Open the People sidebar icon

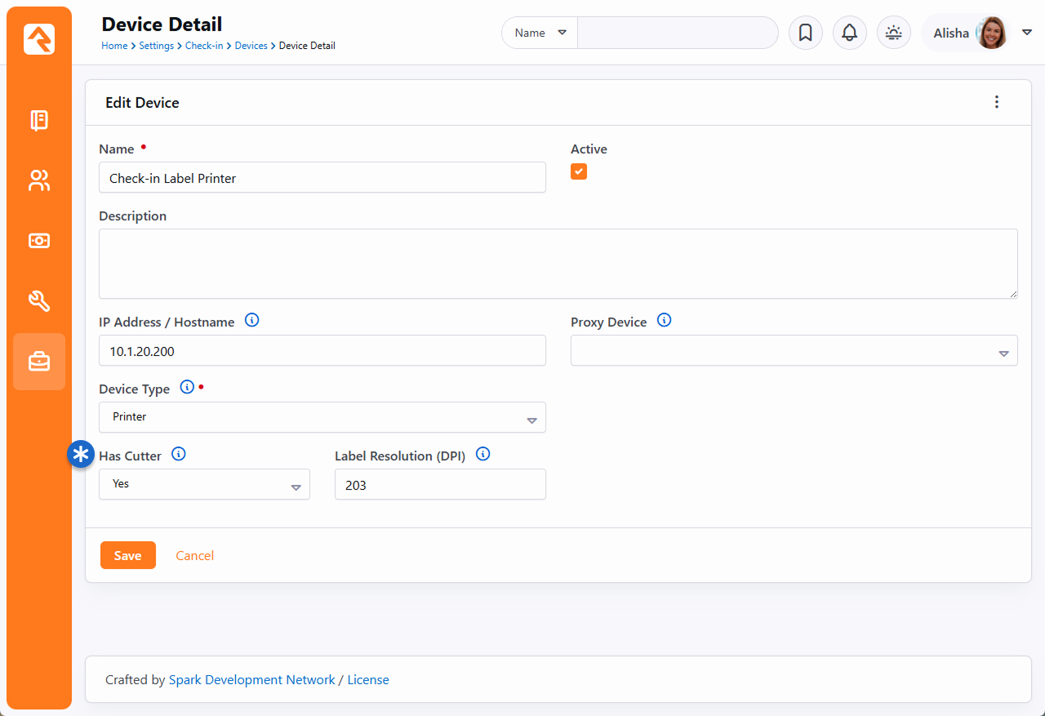(x=39, y=180)
